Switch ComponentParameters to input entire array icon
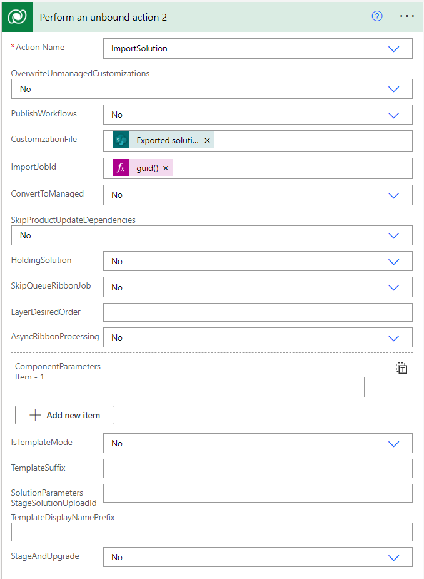424x579 pixels. (x=401, y=368)
